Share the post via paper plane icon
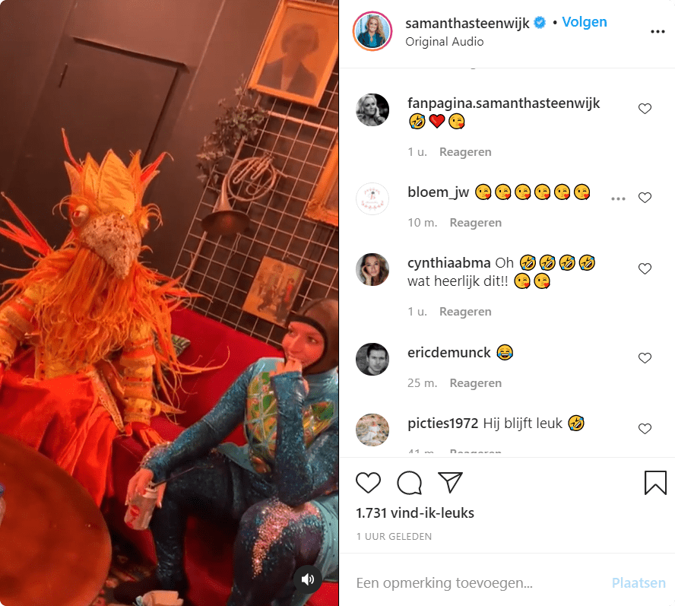675x606 pixels. (450, 482)
